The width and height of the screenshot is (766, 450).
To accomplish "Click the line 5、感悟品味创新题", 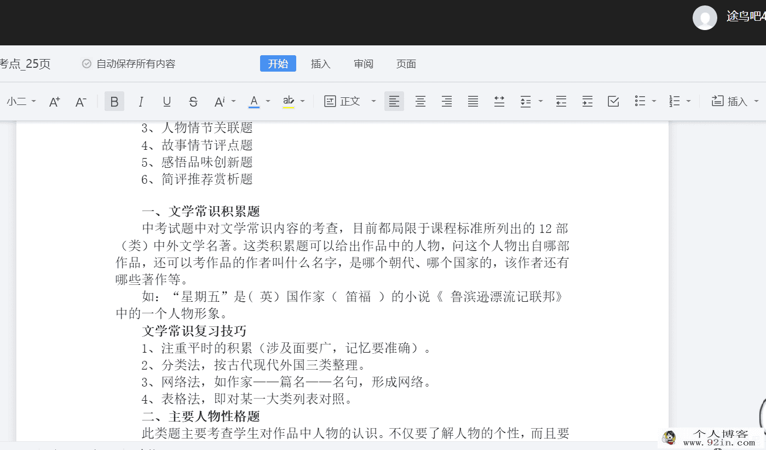I will (x=197, y=162).
